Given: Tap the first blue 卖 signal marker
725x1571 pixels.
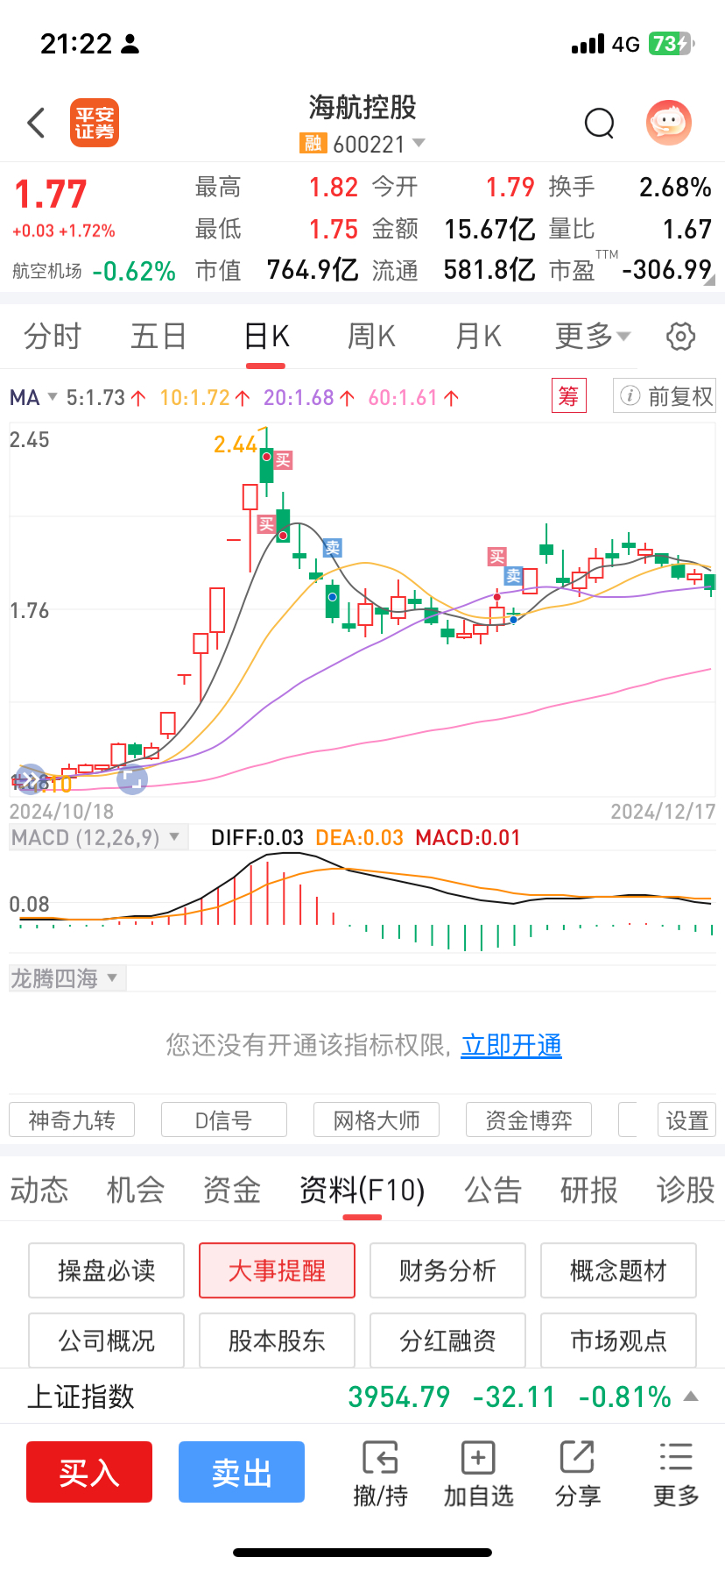Looking at the screenshot, I should [333, 548].
